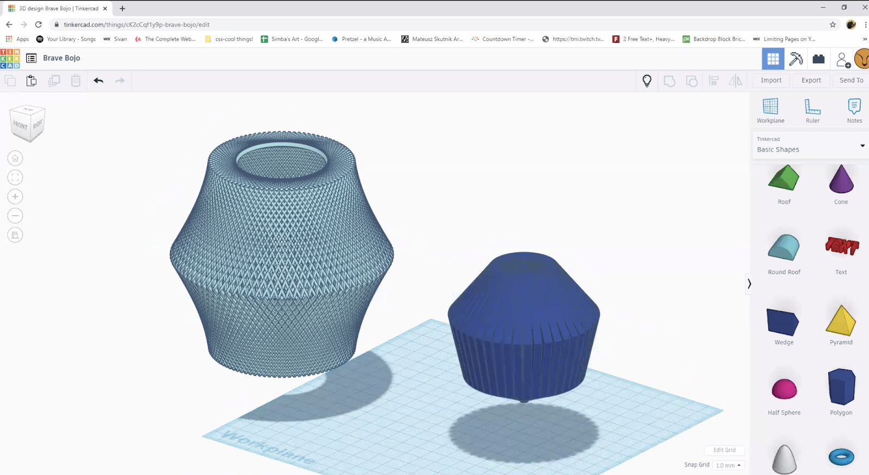Toggle Show all lightbulb icon

647,81
